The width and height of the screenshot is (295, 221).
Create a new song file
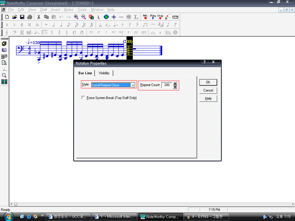point(7,17)
